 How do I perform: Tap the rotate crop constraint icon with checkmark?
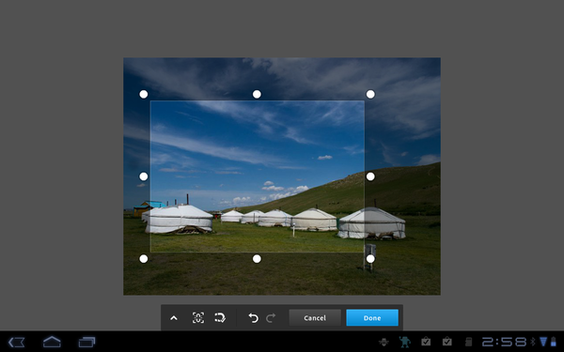[x=220, y=317]
